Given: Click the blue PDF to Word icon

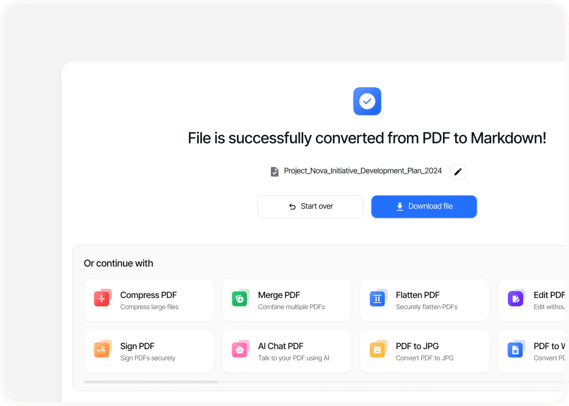Looking at the screenshot, I should click(x=516, y=350).
